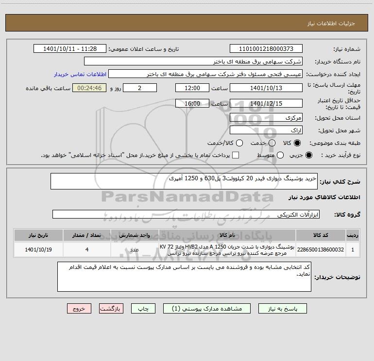Click the remaining time countdown 00:24:46
374x361 pixels.
89,88
